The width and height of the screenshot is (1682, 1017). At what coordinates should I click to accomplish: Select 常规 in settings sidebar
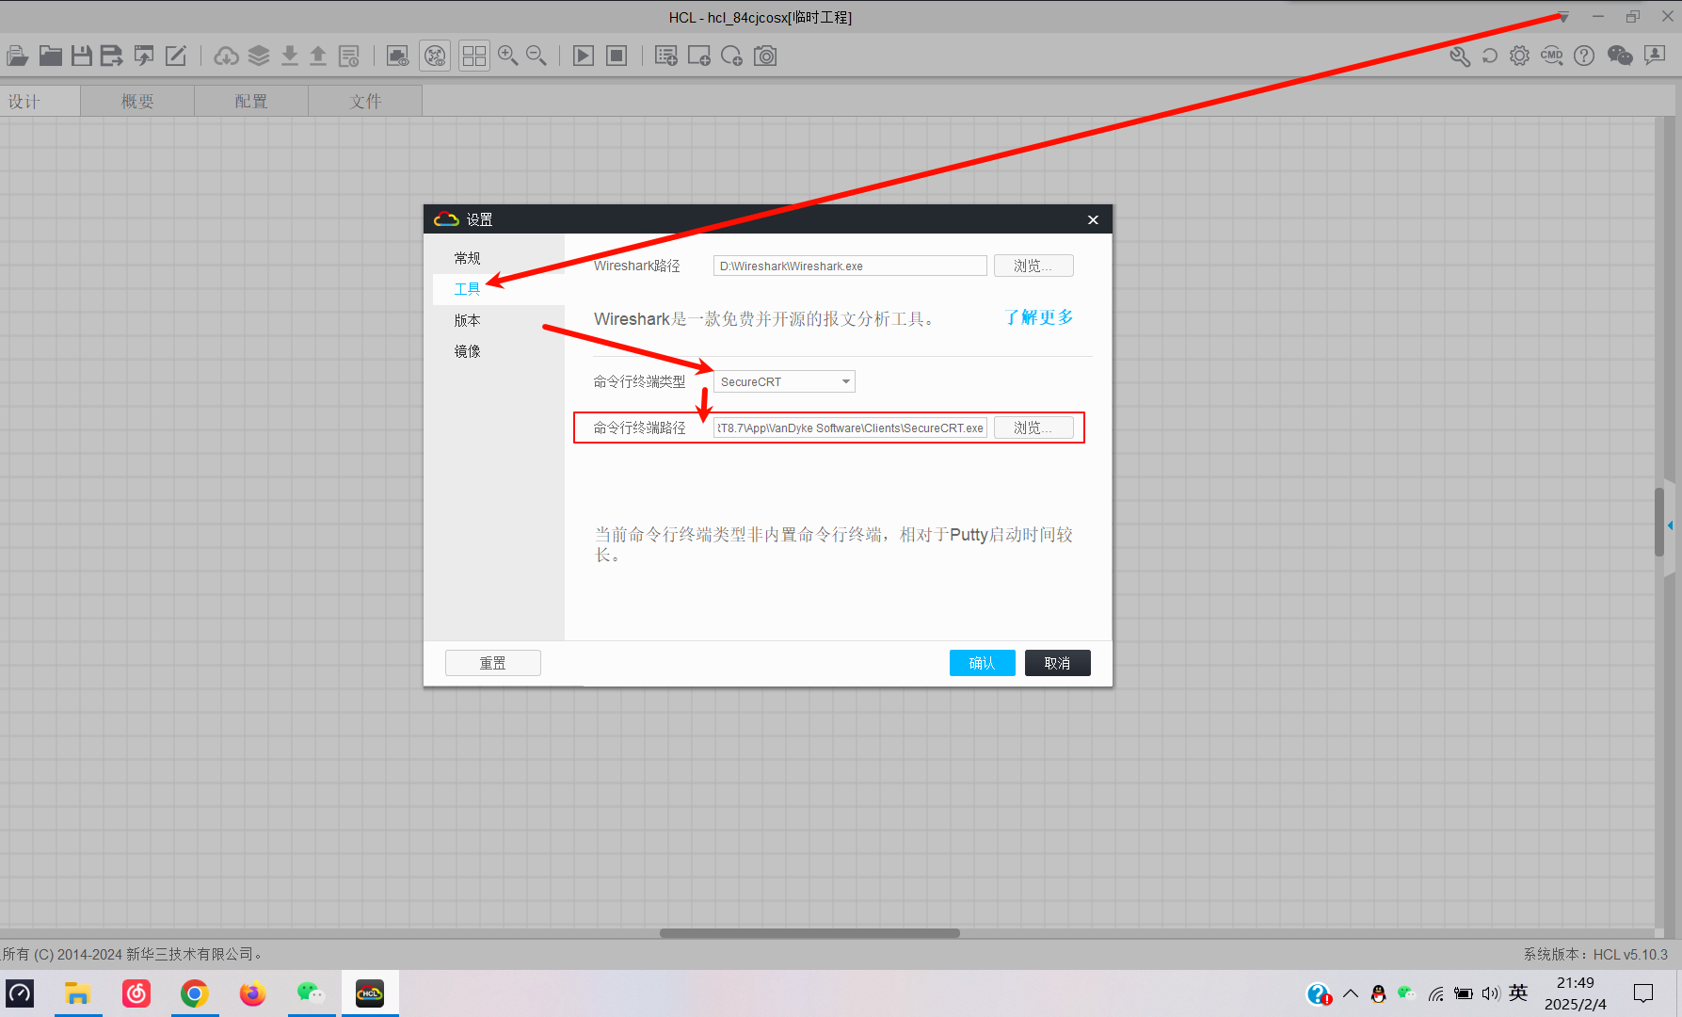(x=468, y=258)
